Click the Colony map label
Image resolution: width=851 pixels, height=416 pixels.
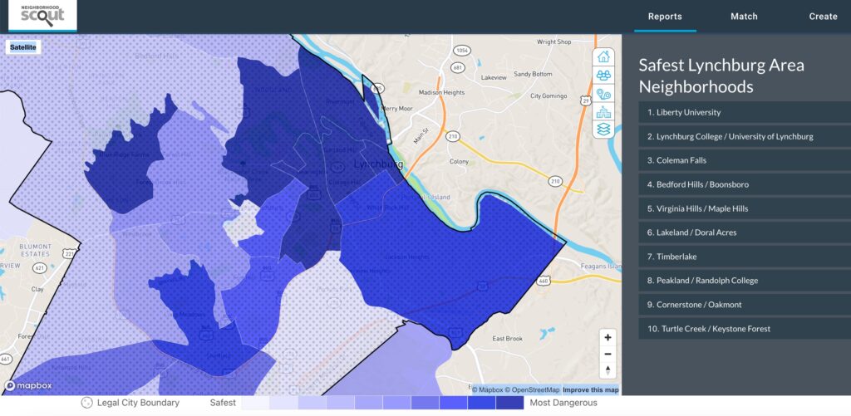(x=459, y=162)
